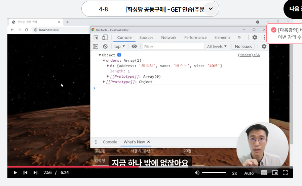Viewport: 302px width, 186px height.
Task: Select drawer Console tab
Action: click(110, 142)
